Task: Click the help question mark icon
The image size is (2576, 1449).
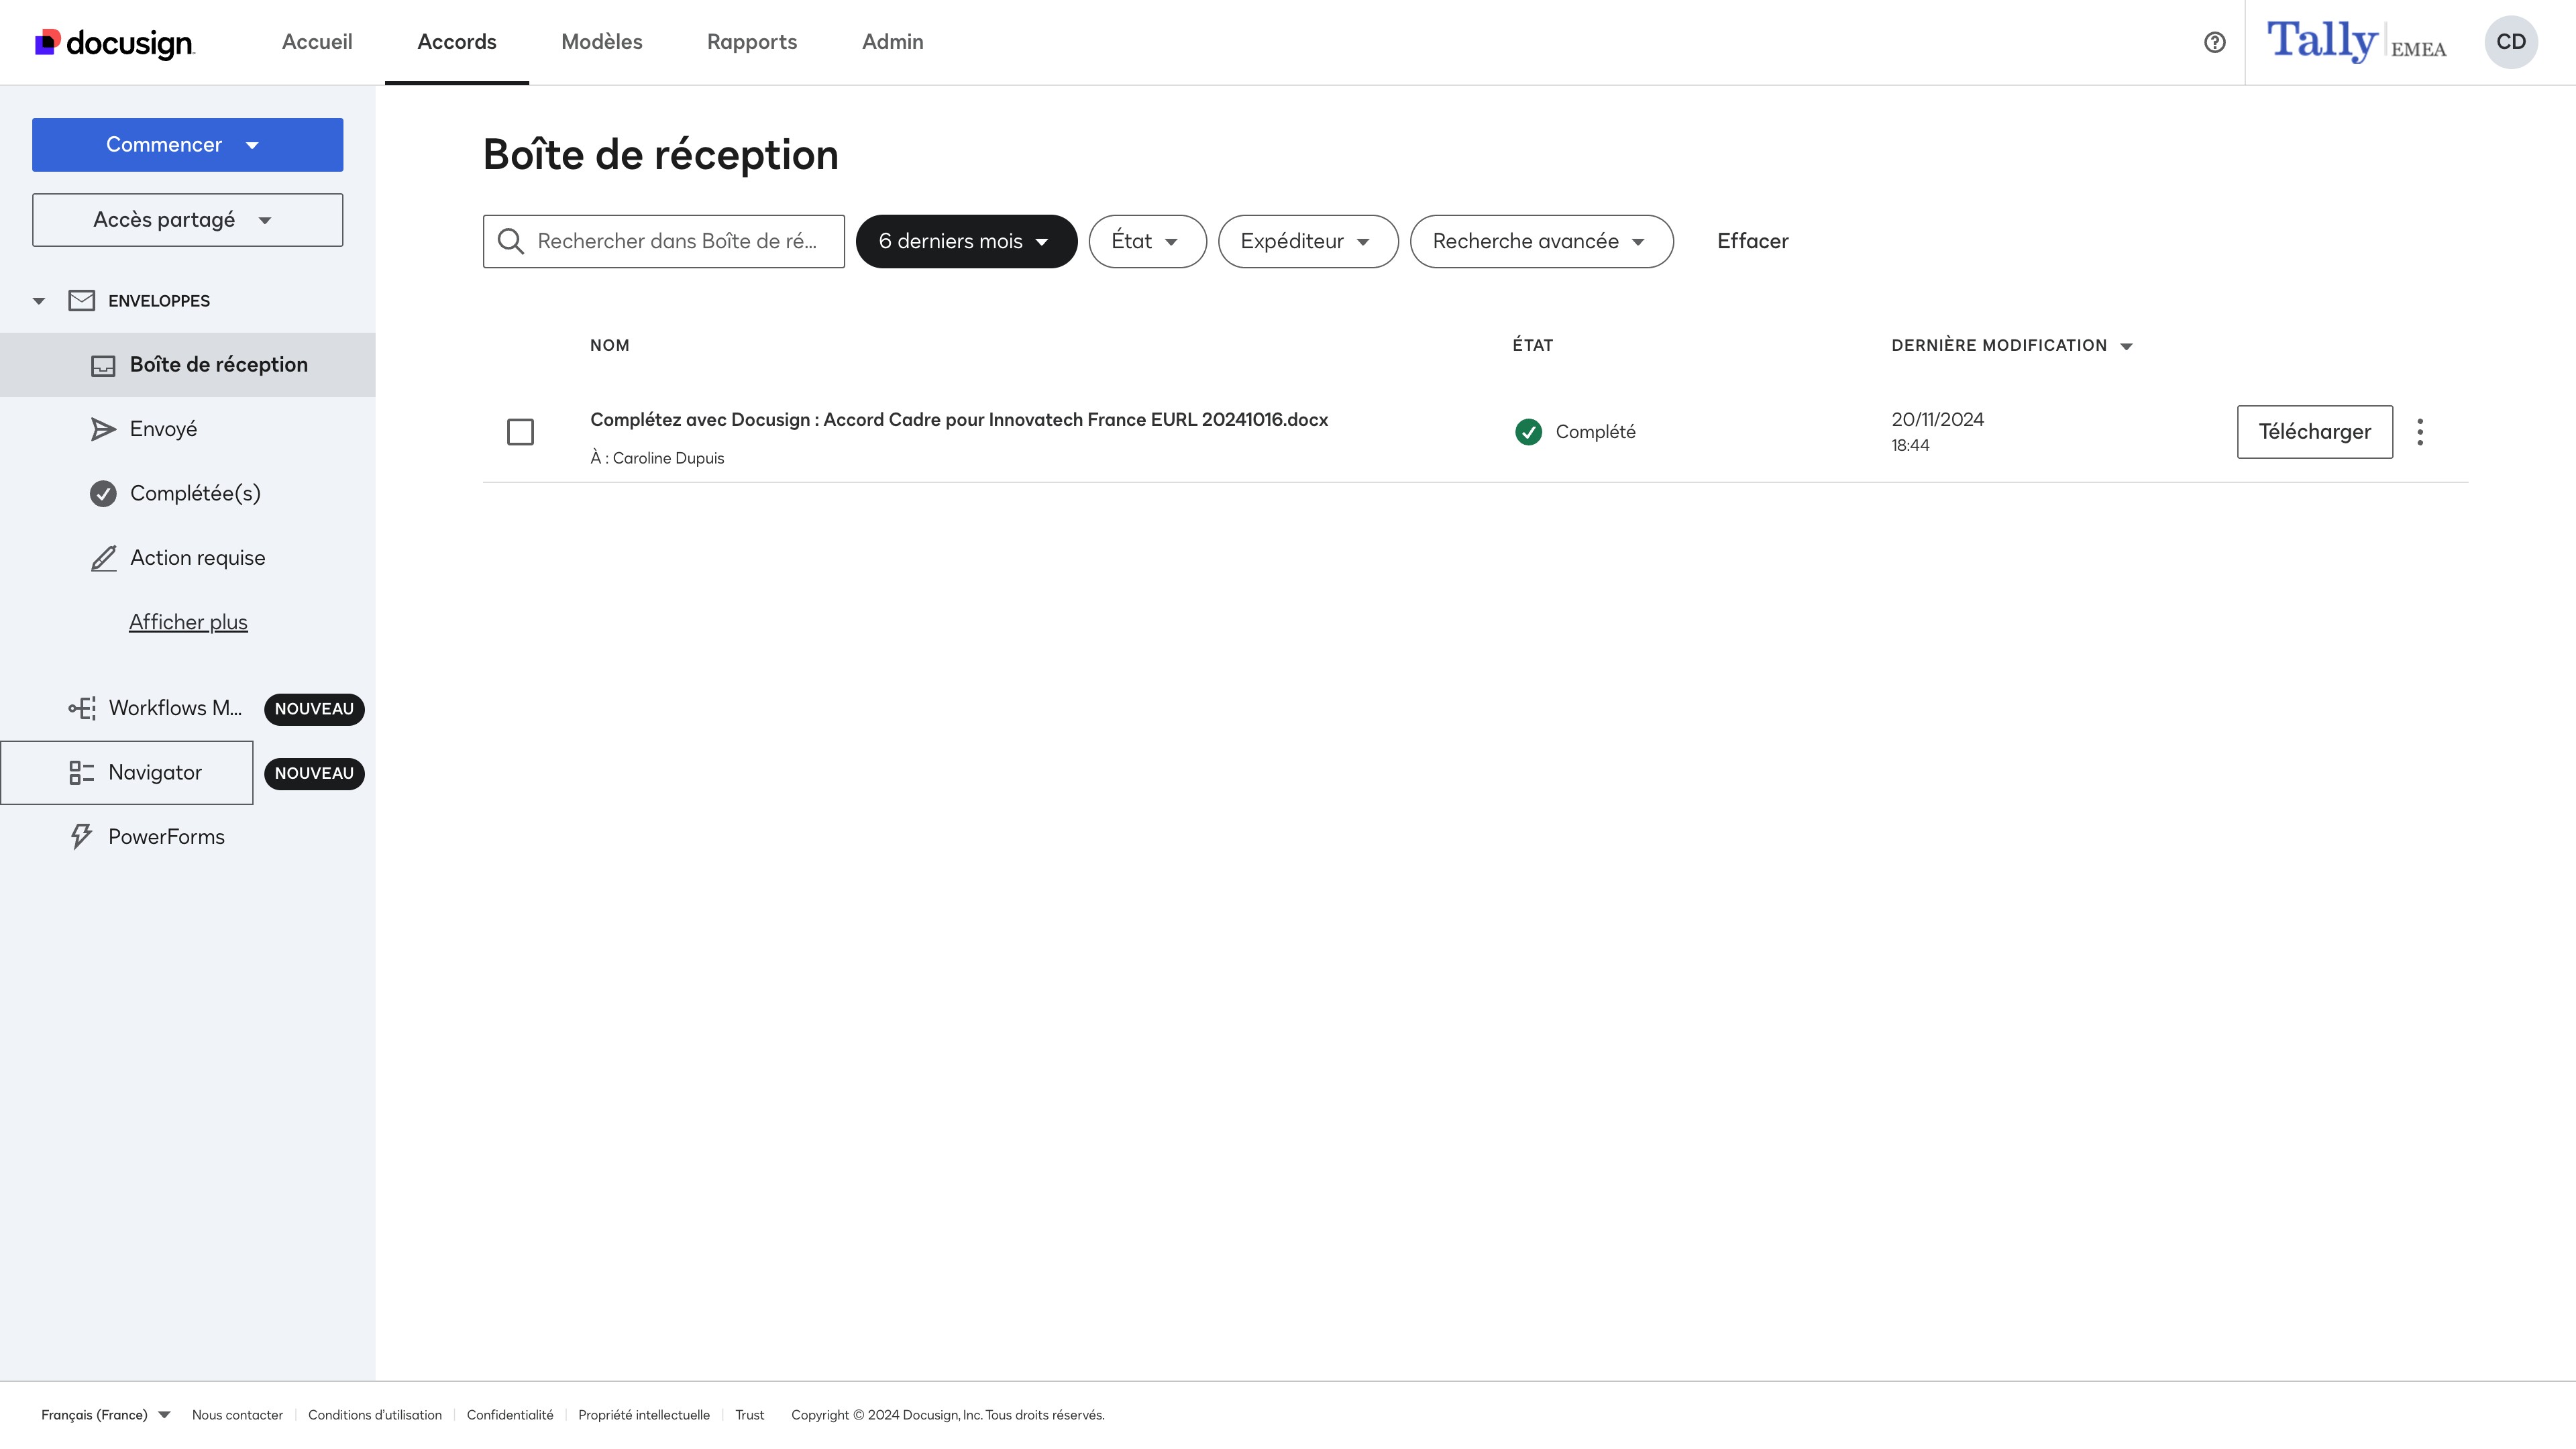Action: pyautogui.click(x=2214, y=42)
